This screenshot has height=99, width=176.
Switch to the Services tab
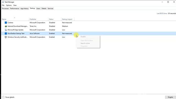coord(50,9)
